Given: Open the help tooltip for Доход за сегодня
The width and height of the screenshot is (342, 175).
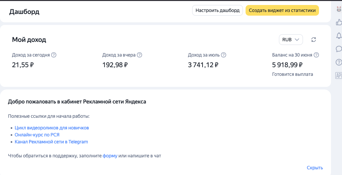Looking at the screenshot, I should (54, 55).
